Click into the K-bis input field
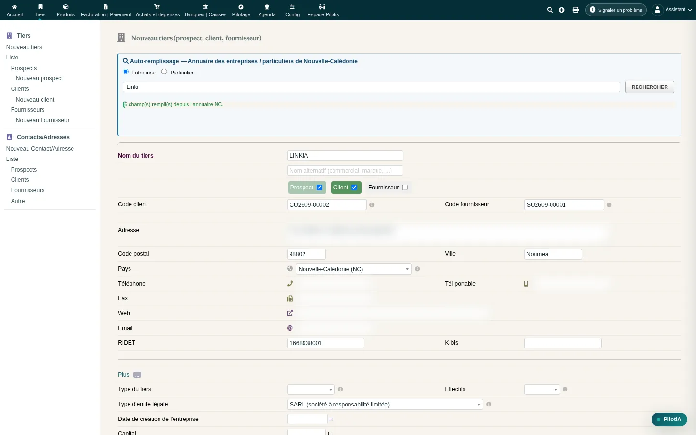Image resolution: width=696 pixels, height=435 pixels. (x=563, y=343)
